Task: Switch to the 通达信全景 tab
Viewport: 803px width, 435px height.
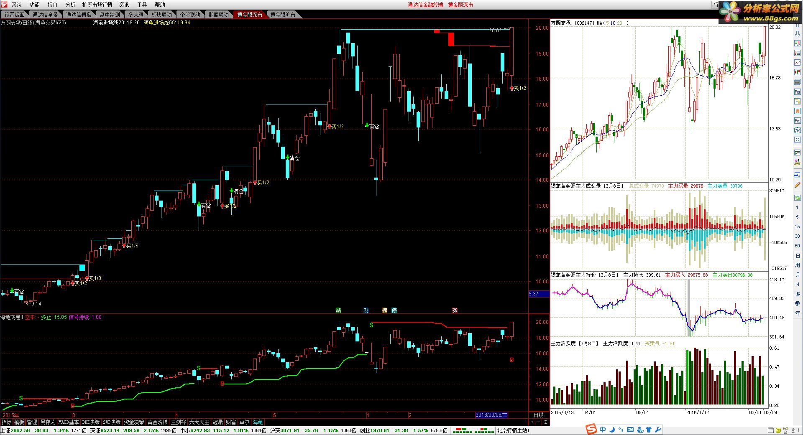Action: (46, 15)
